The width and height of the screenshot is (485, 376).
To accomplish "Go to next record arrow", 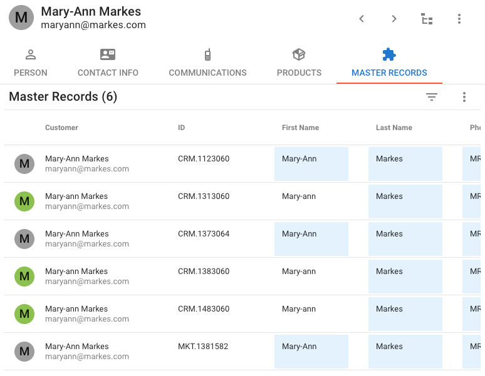I will (394, 19).
